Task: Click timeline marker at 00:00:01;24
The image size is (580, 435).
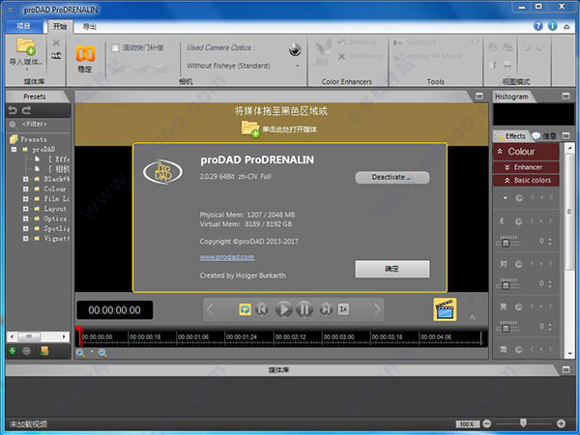Action: [241, 337]
